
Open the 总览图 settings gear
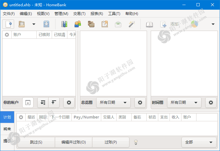(140, 103)
